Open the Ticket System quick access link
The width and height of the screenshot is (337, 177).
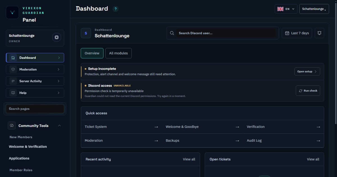121,127
